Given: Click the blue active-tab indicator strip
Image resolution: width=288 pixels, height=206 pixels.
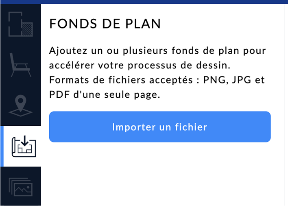Looking at the screenshot, I should 2,146.
